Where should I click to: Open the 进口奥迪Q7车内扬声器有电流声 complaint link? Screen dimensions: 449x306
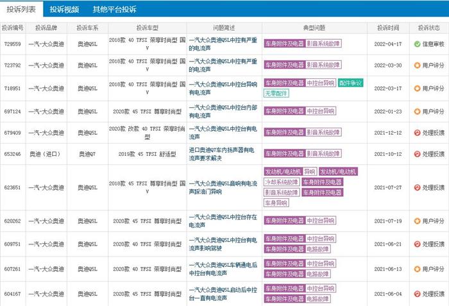(x=221, y=154)
